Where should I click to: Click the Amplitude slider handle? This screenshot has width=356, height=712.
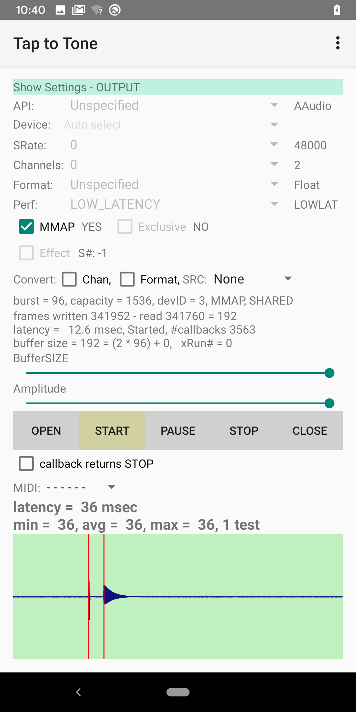(x=329, y=403)
